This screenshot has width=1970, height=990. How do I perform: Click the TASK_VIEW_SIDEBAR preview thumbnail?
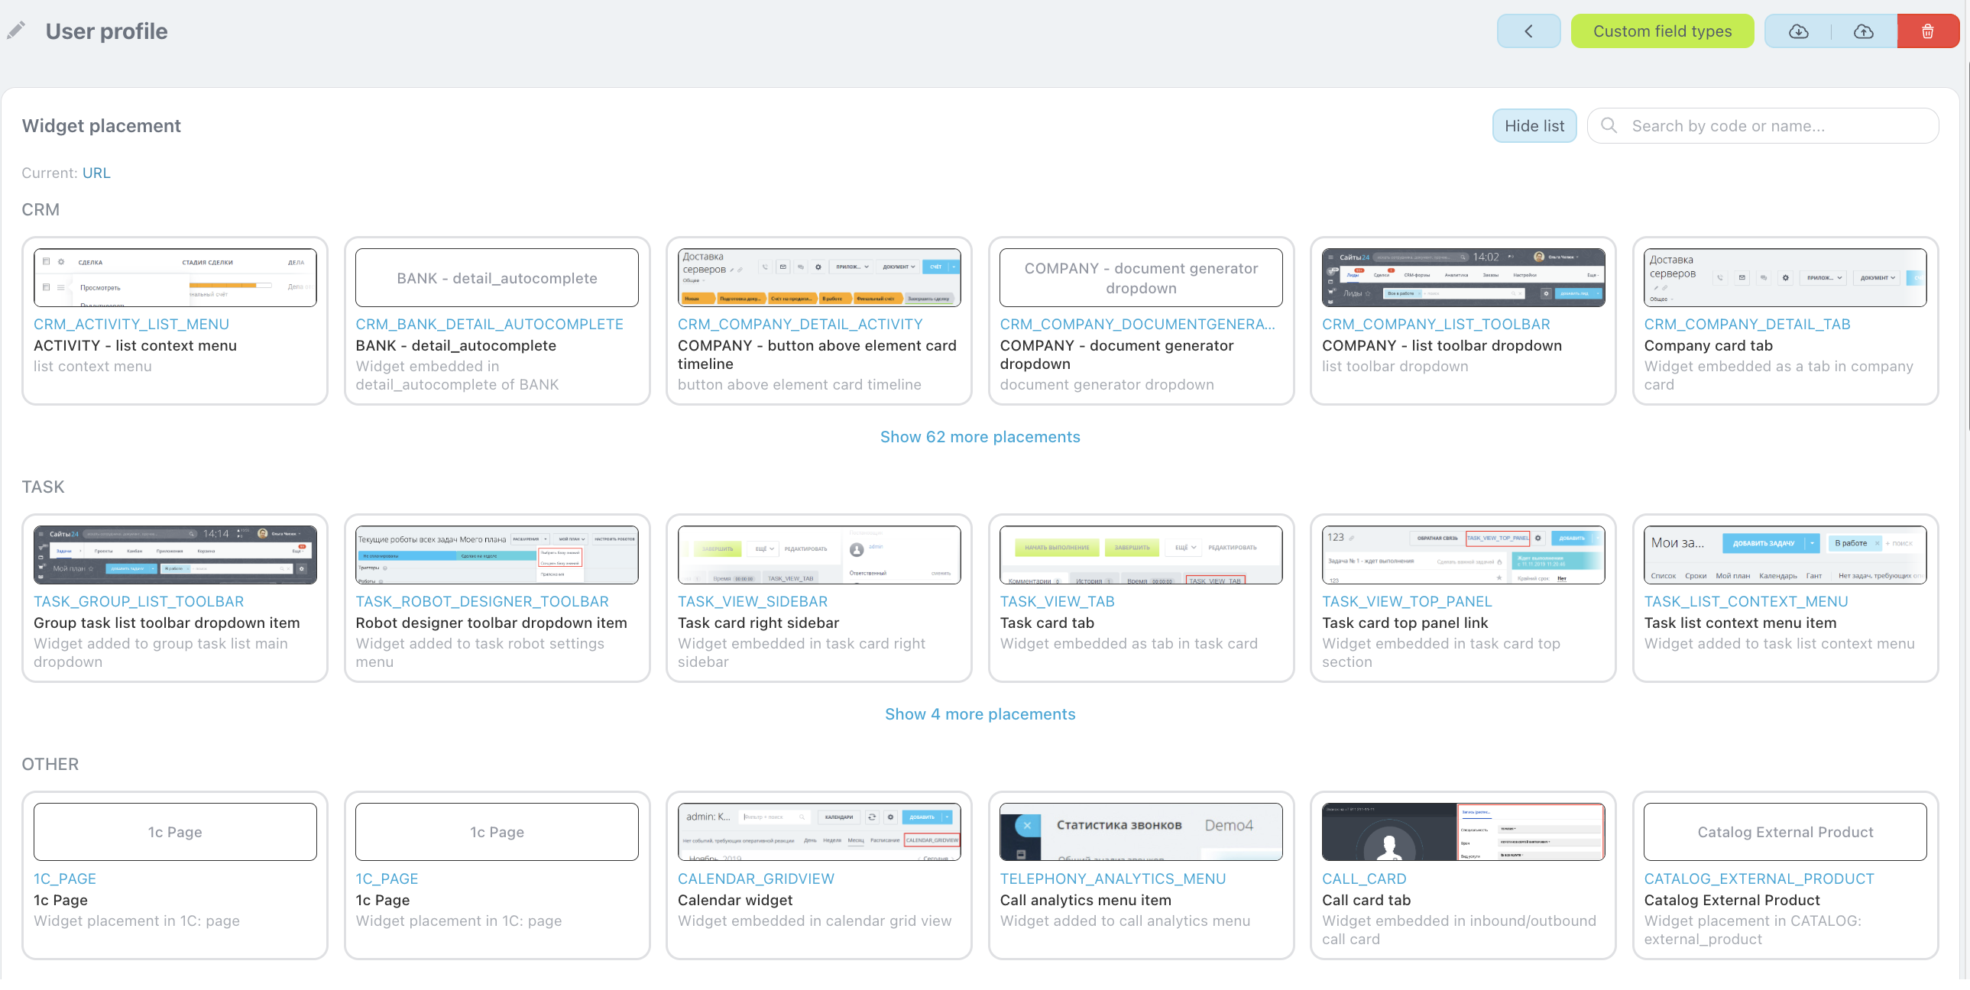(818, 555)
